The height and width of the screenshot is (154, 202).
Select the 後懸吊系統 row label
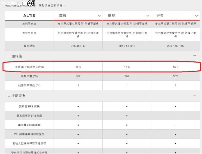coord(29,33)
